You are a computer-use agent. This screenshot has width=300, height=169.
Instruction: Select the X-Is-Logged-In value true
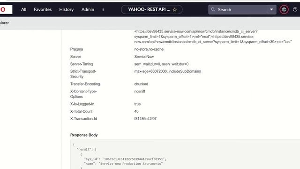coord(137,104)
